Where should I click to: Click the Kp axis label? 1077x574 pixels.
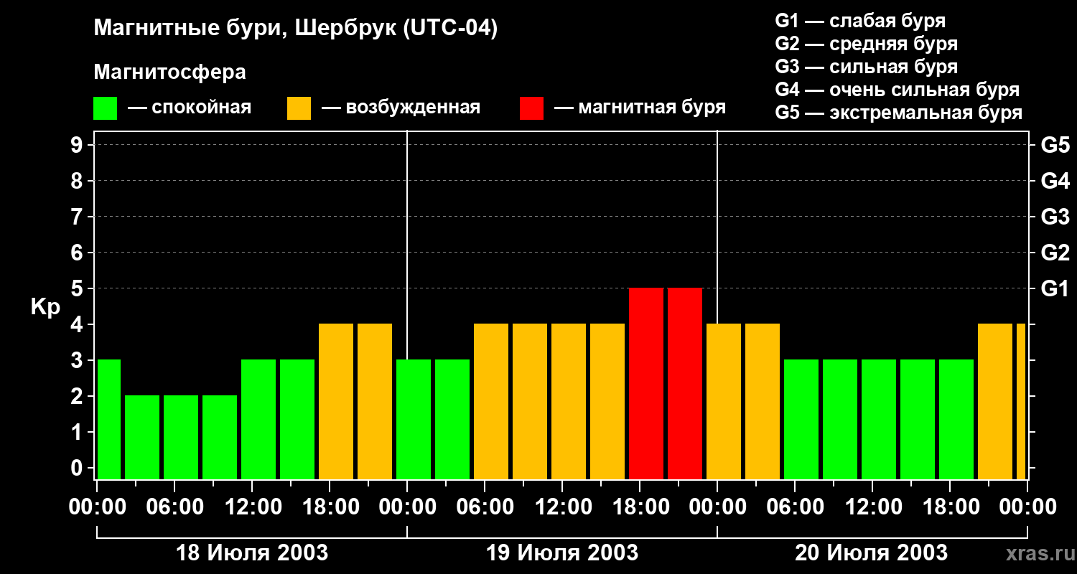coord(45,307)
